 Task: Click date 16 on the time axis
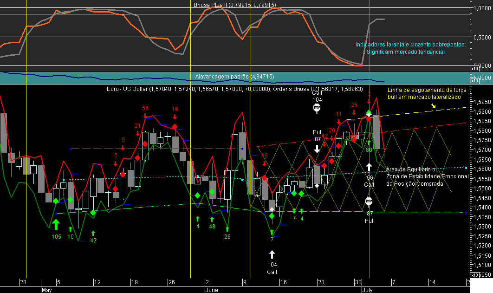pos(284,282)
